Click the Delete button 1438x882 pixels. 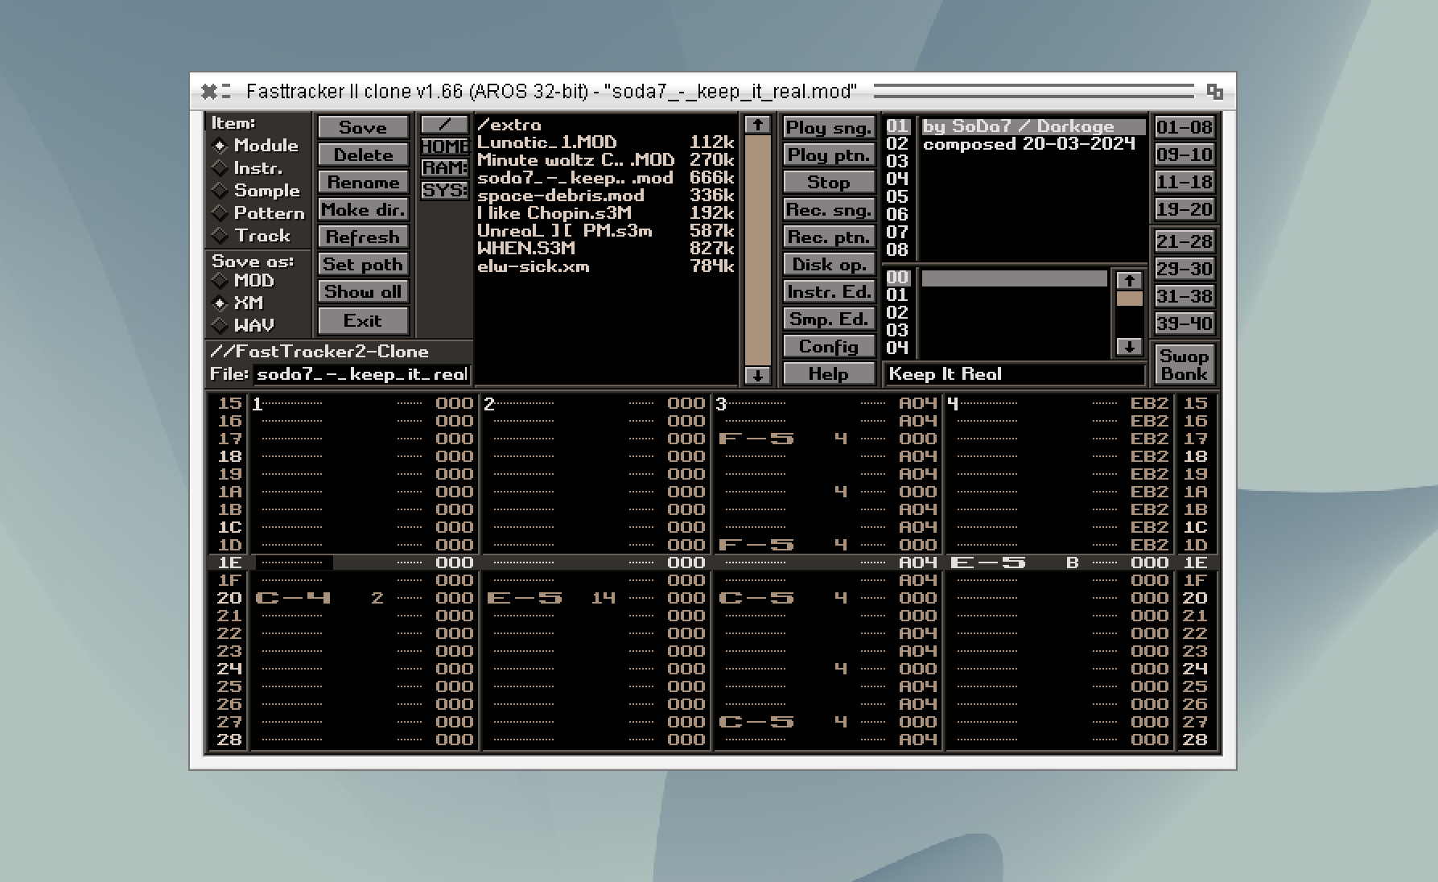(363, 155)
